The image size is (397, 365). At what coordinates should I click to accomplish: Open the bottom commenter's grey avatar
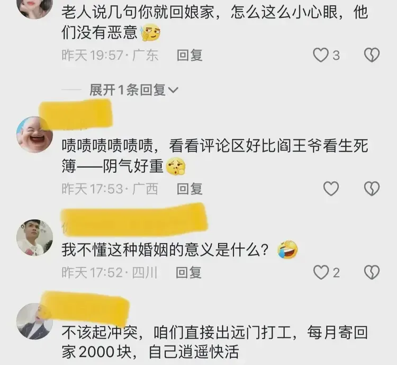(35, 321)
